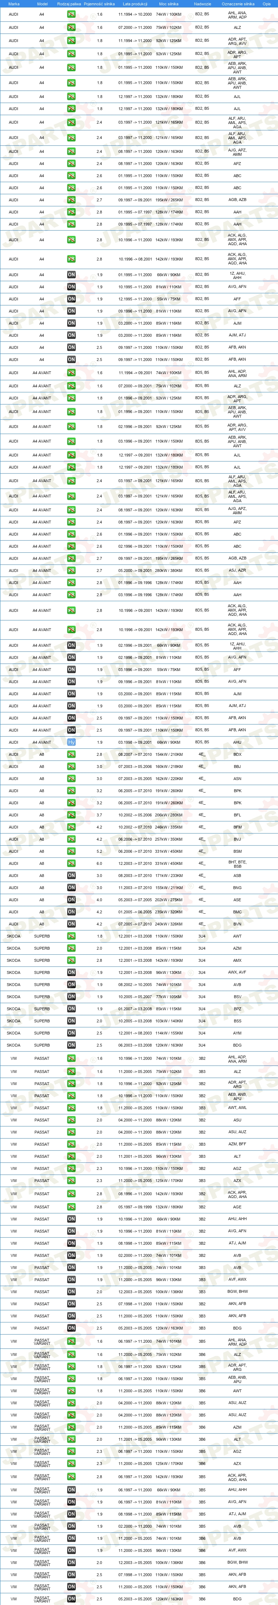Click the Opis column header
The width and height of the screenshot is (278, 1605).
[266, 4]
